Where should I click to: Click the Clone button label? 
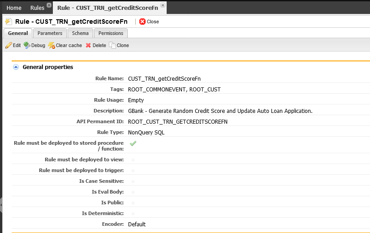click(123, 45)
